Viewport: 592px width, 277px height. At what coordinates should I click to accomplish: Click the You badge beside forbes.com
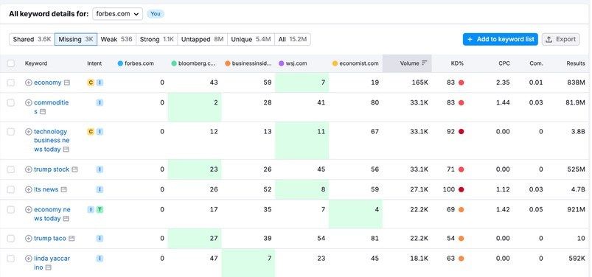tap(156, 14)
